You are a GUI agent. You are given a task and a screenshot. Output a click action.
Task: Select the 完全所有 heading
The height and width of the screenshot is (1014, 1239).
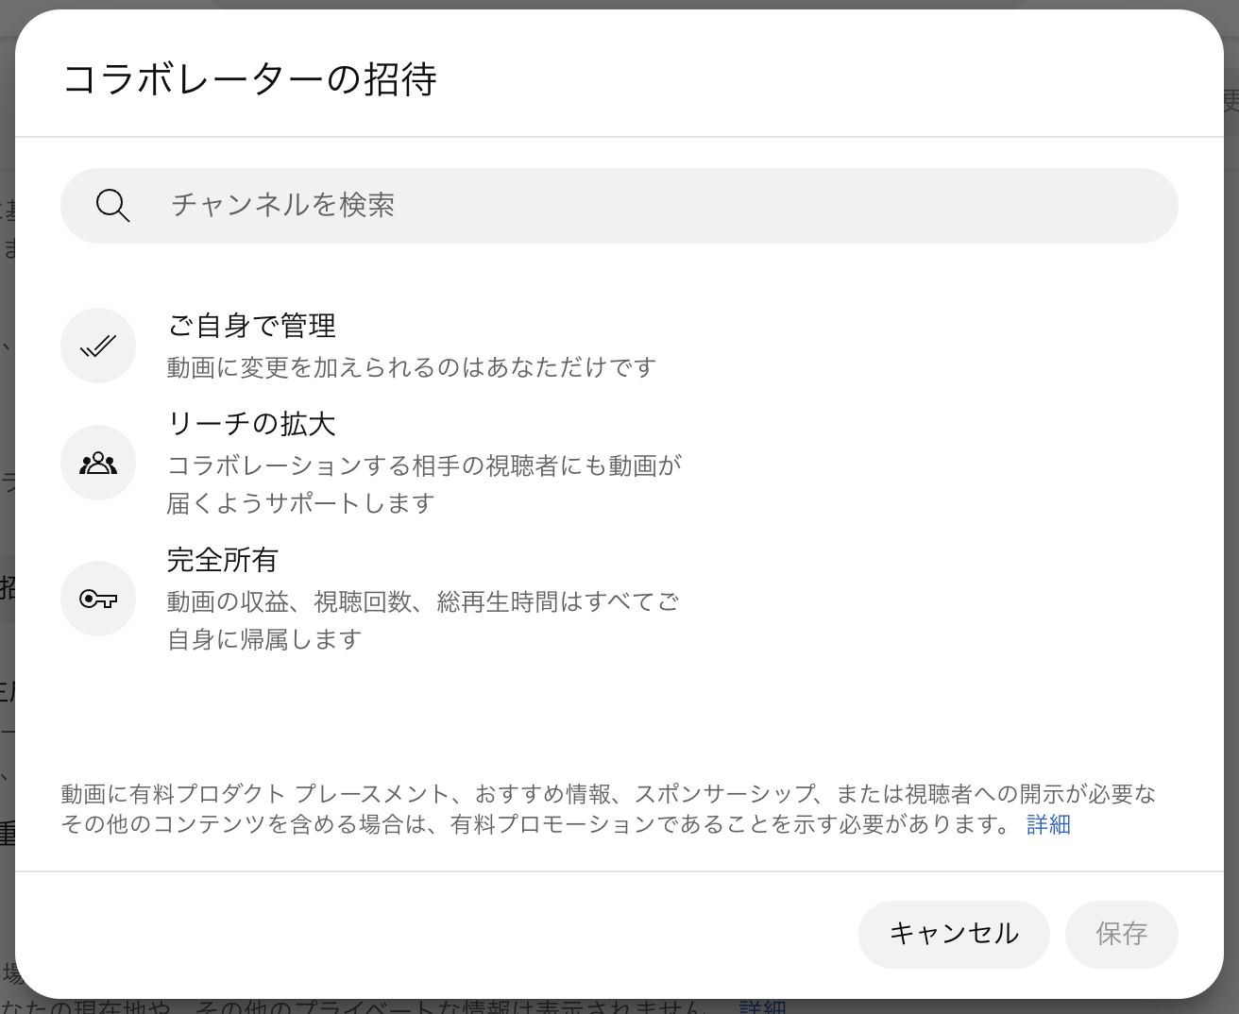(x=222, y=560)
